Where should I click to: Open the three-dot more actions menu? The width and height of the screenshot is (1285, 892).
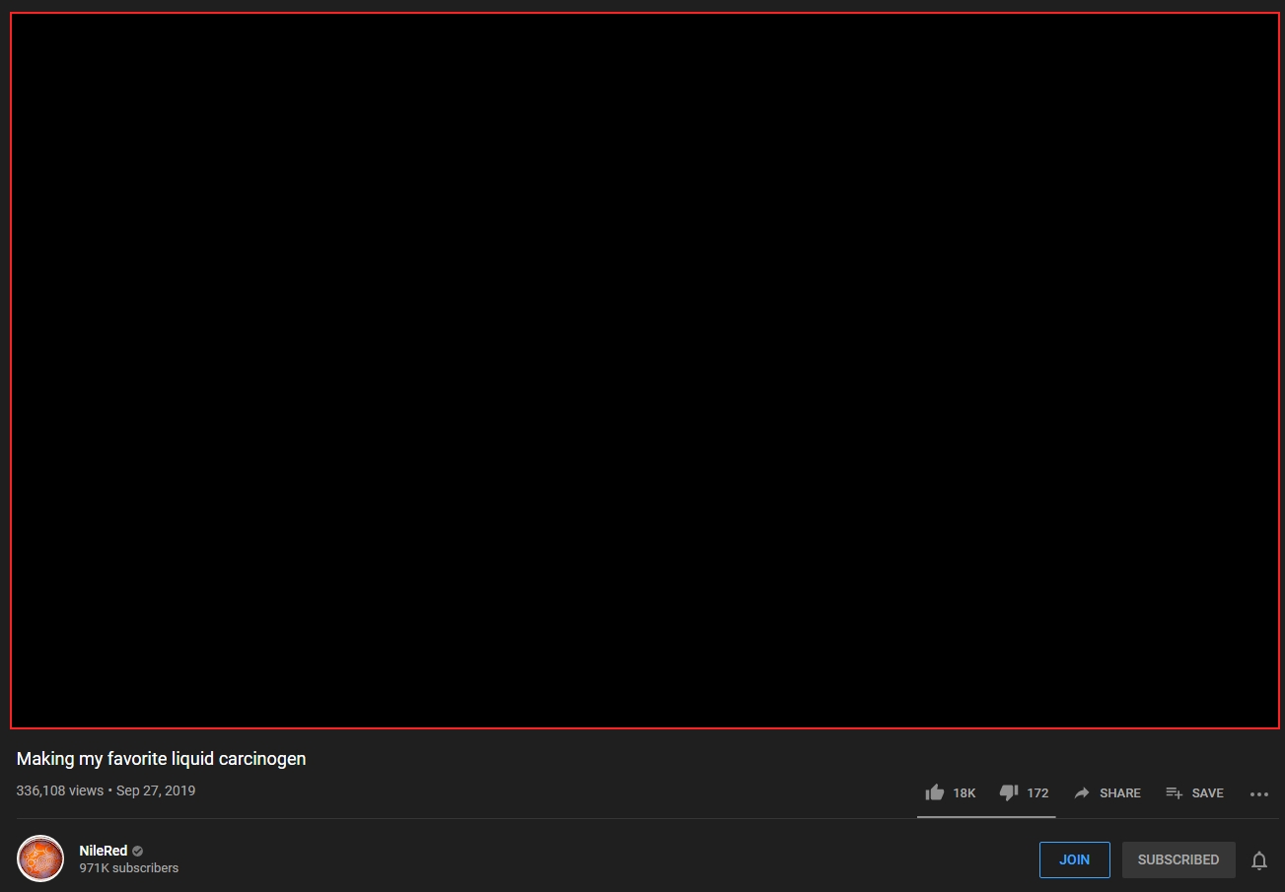[1258, 793]
